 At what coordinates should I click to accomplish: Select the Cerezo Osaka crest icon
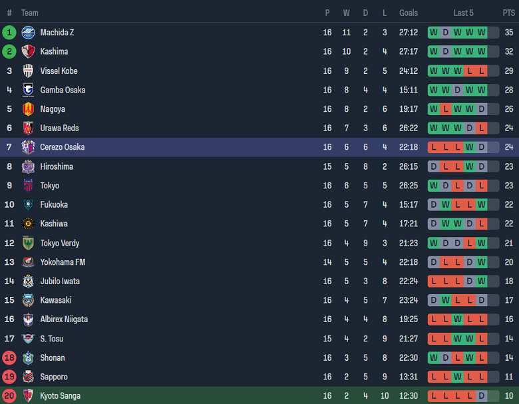(28, 147)
